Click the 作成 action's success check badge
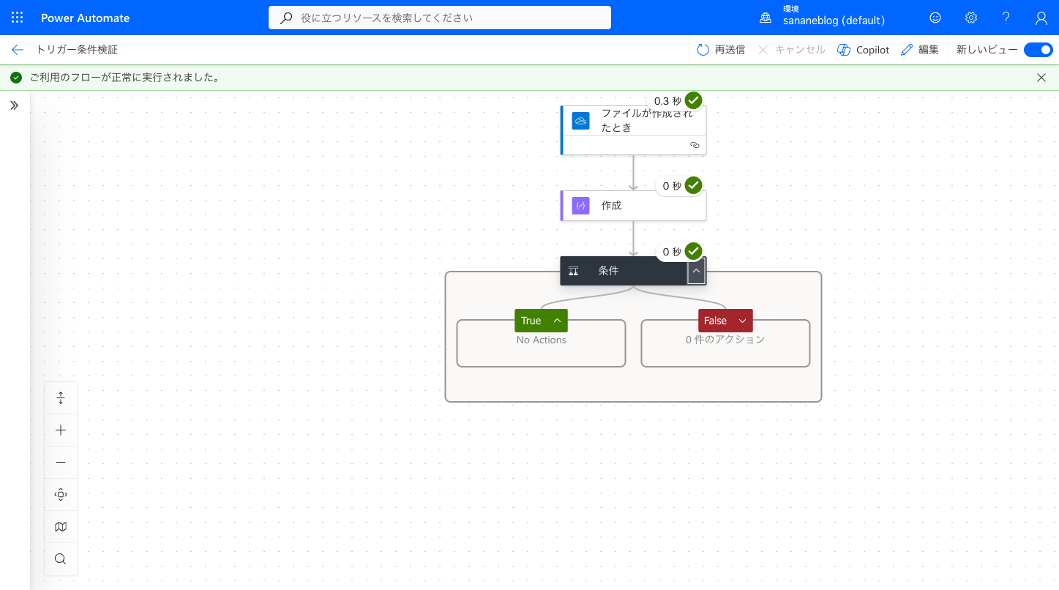 click(694, 186)
